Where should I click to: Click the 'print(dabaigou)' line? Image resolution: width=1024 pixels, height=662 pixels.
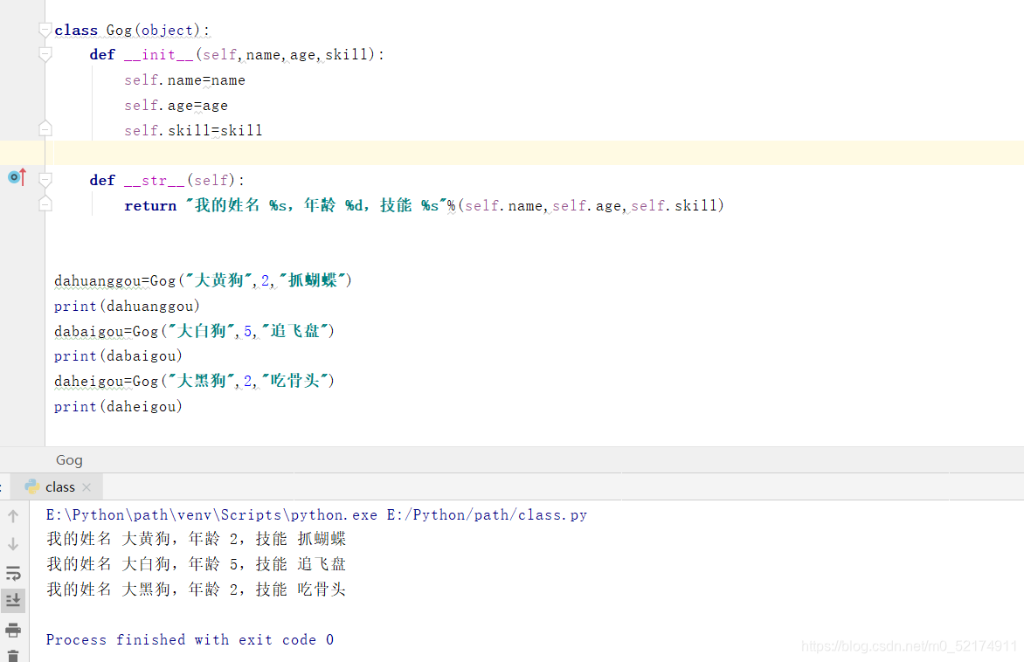pyautogui.click(x=118, y=356)
